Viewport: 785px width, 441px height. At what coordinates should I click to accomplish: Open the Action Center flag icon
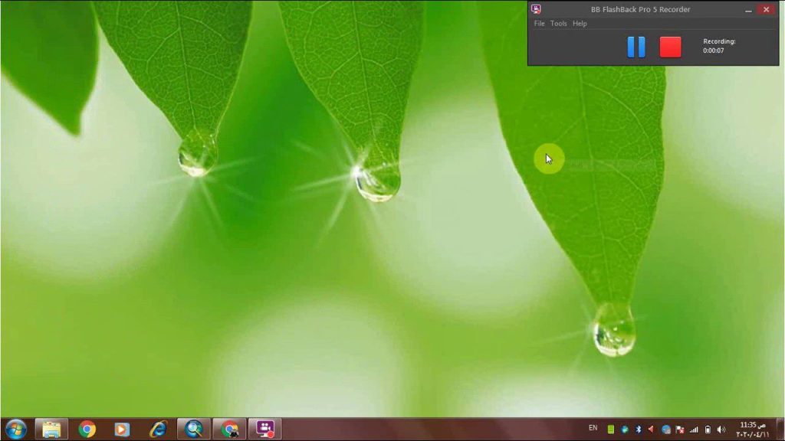[679, 429]
